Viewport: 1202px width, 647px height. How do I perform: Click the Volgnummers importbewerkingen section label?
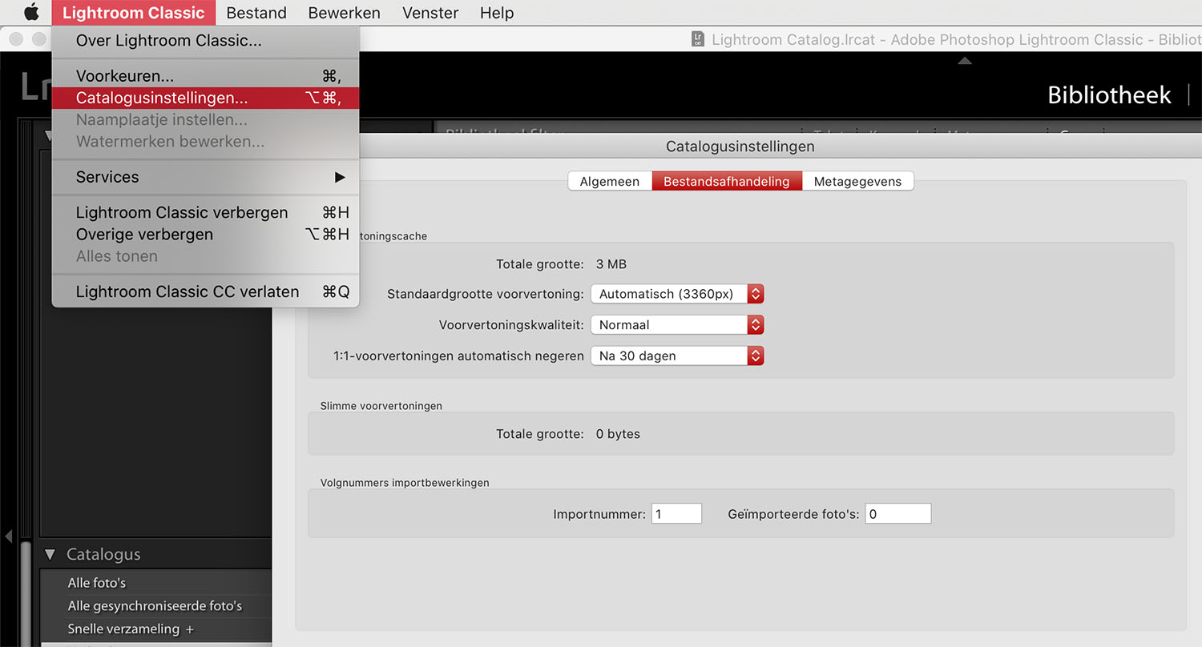point(405,483)
